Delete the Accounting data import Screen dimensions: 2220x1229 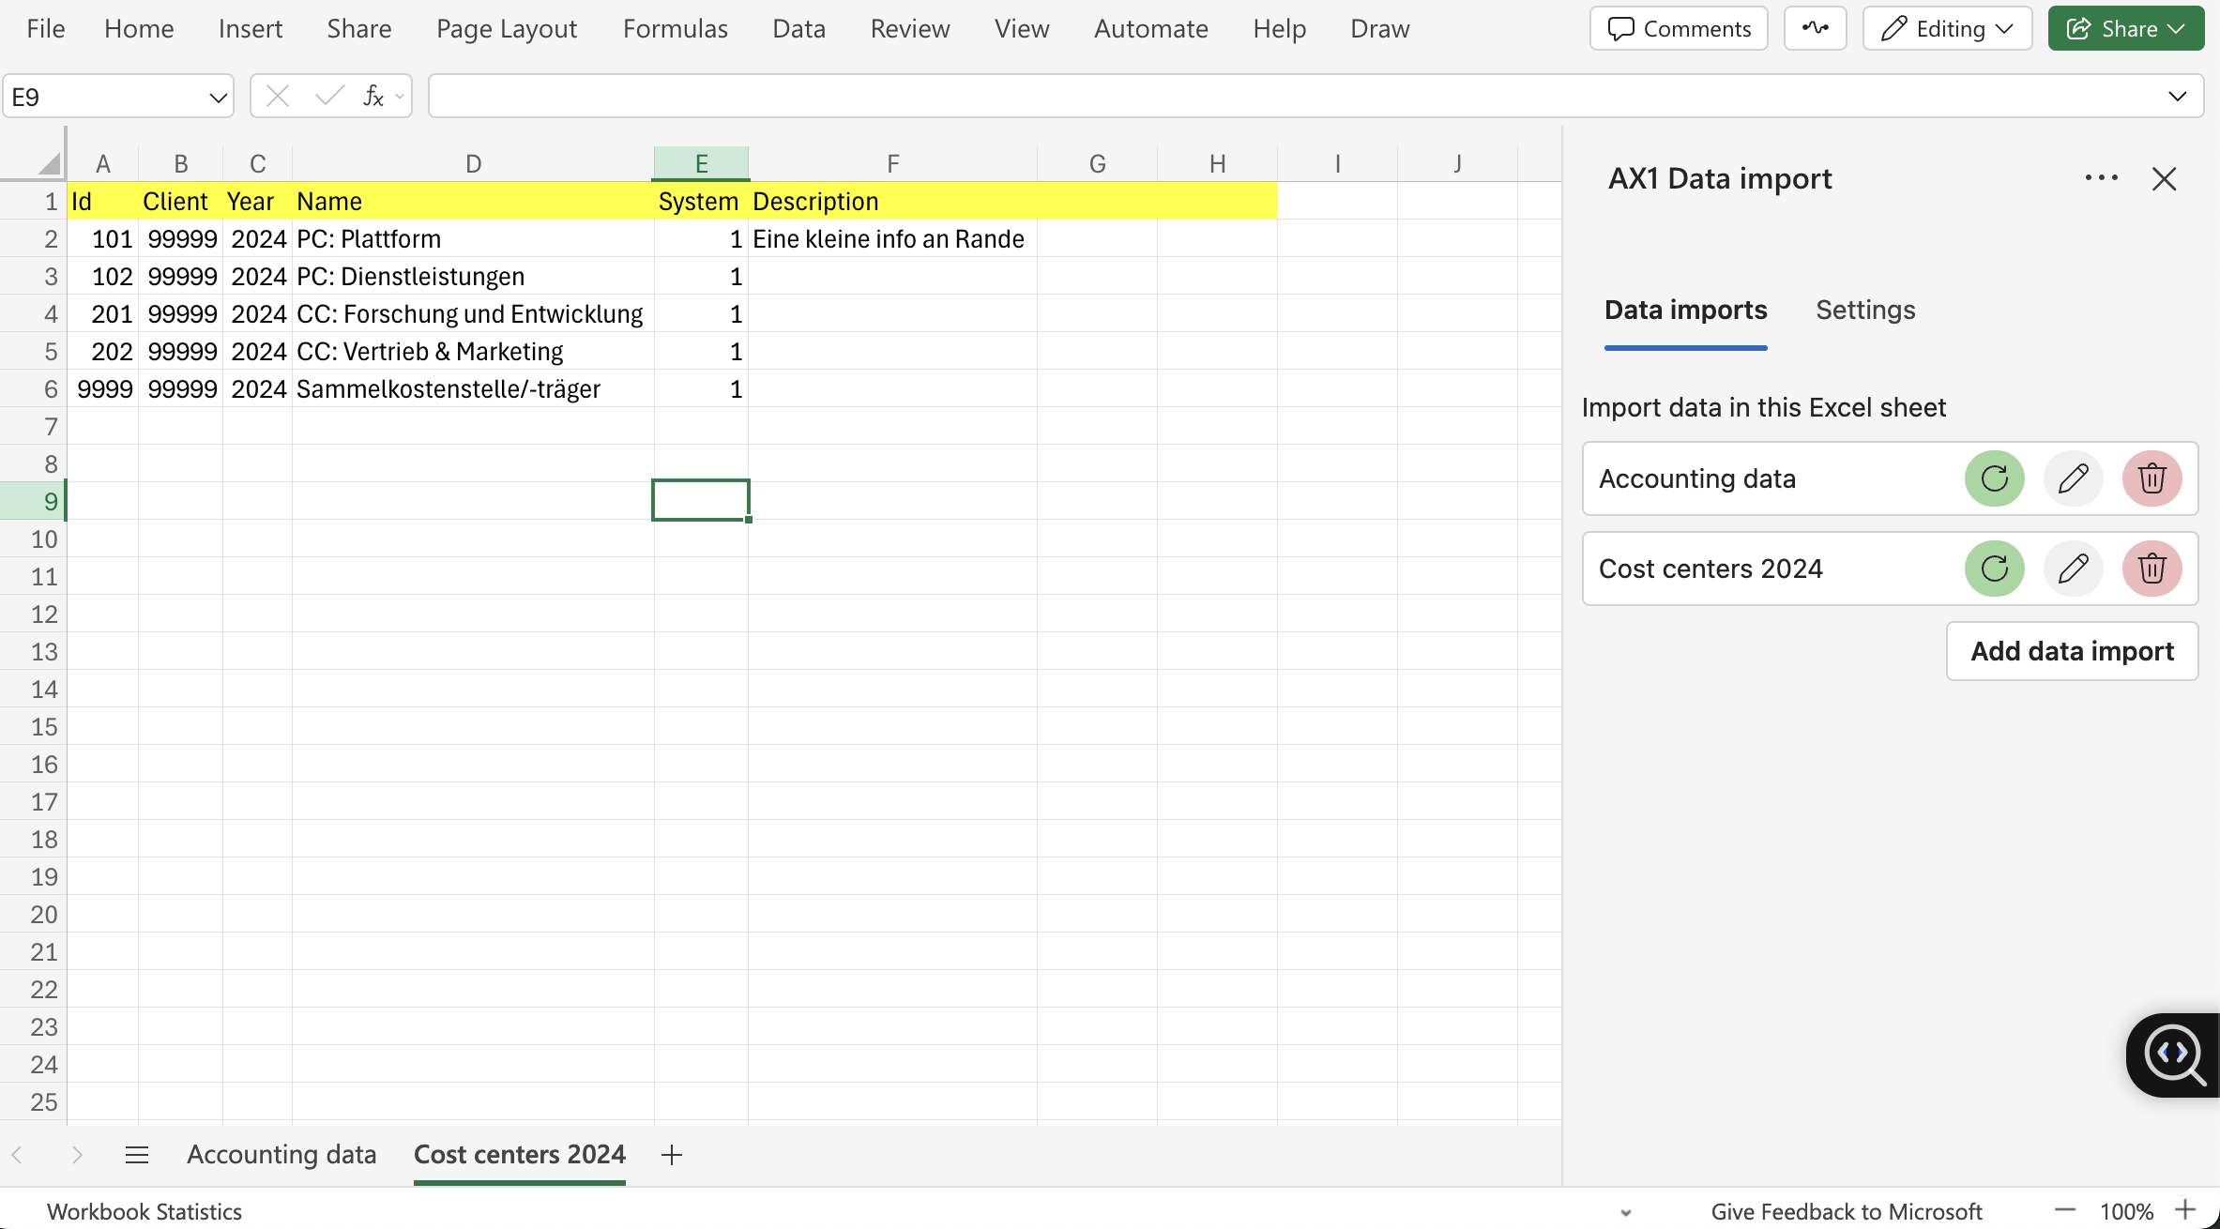(2152, 478)
